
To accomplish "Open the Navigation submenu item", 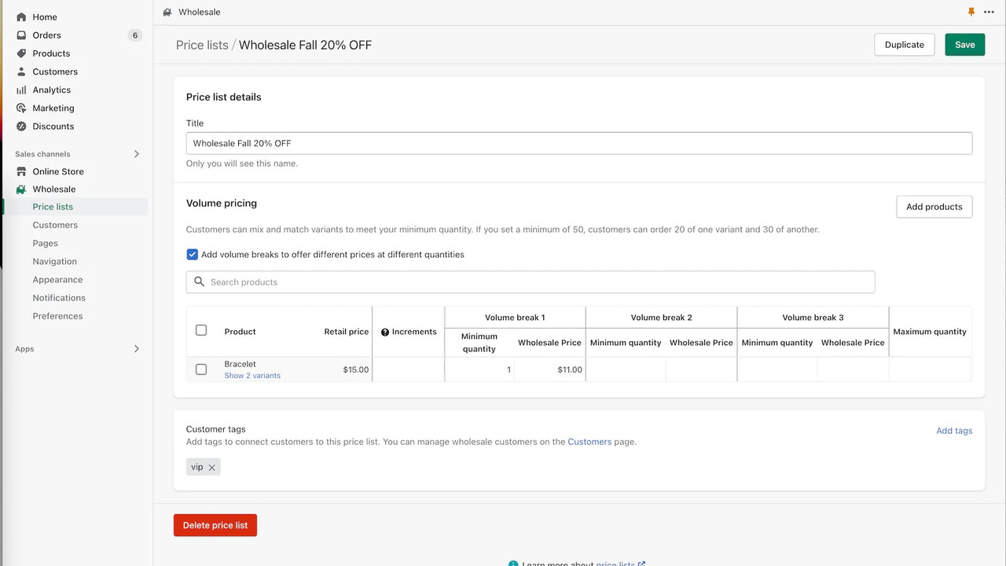I will pyautogui.click(x=55, y=262).
